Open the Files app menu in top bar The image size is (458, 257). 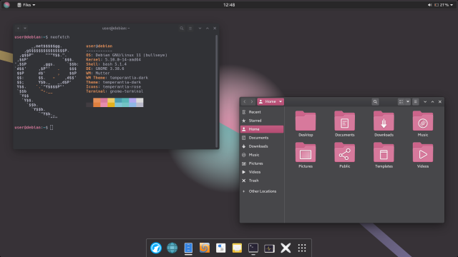tap(26, 5)
